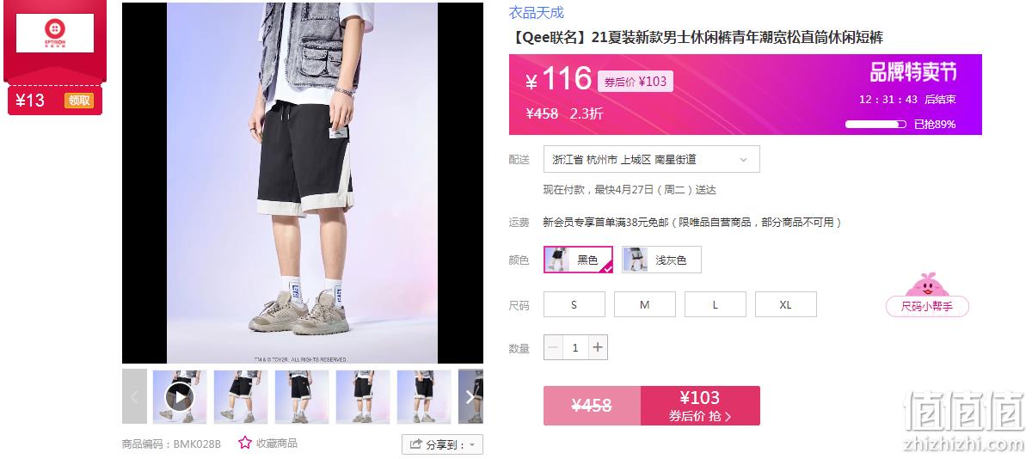Decrease quantity with the minus button
The image size is (1032, 459).
click(x=554, y=348)
